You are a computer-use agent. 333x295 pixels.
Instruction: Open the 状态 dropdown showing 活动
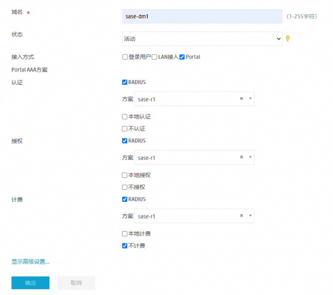tap(202, 39)
